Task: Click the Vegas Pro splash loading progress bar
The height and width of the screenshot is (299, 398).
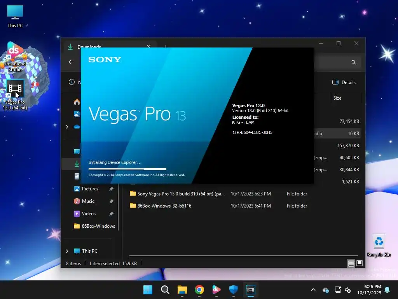Action: click(x=127, y=169)
